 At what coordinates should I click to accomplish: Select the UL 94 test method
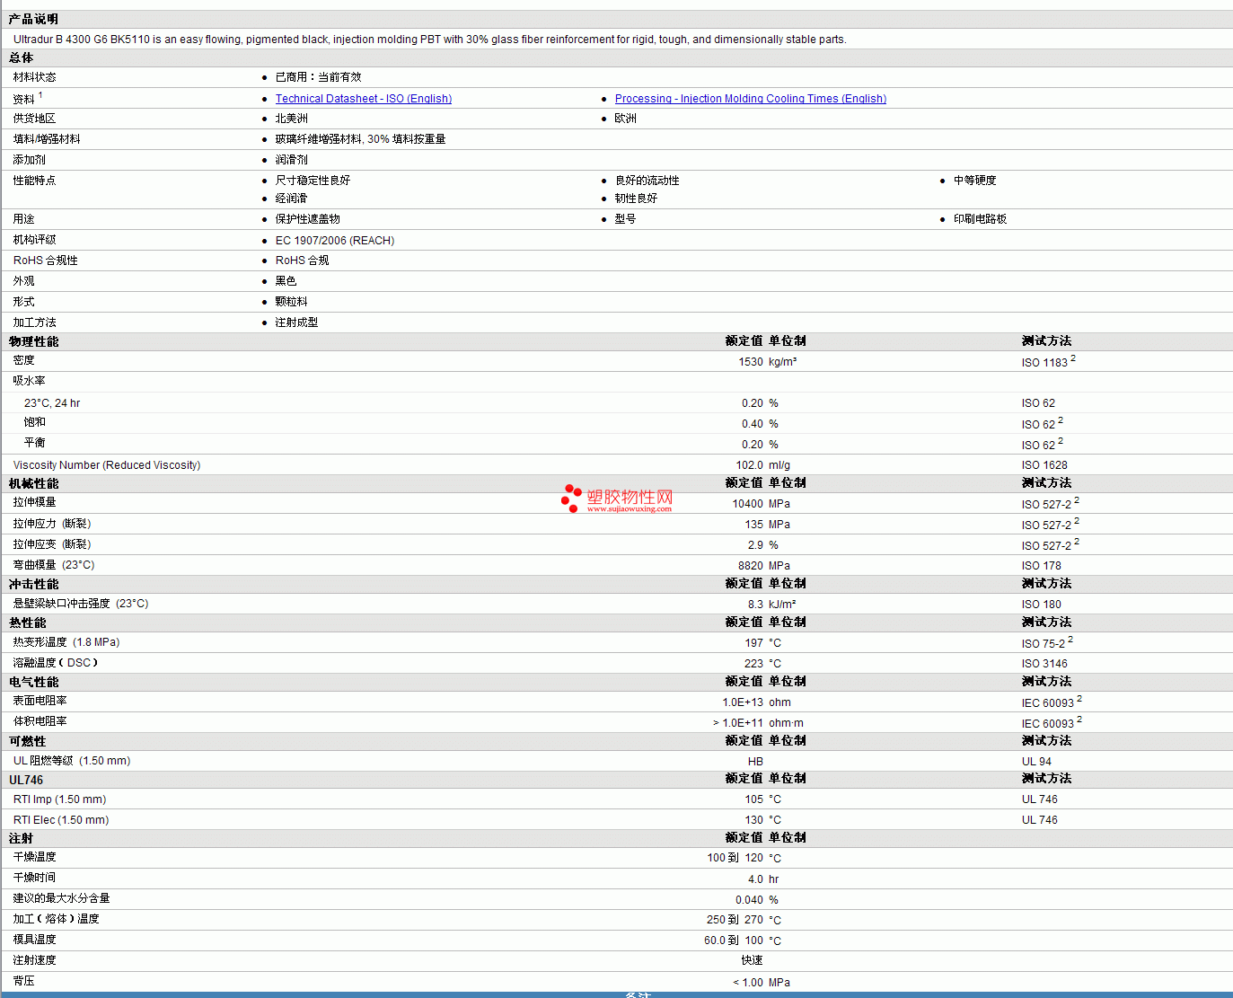pyautogui.click(x=1036, y=762)
